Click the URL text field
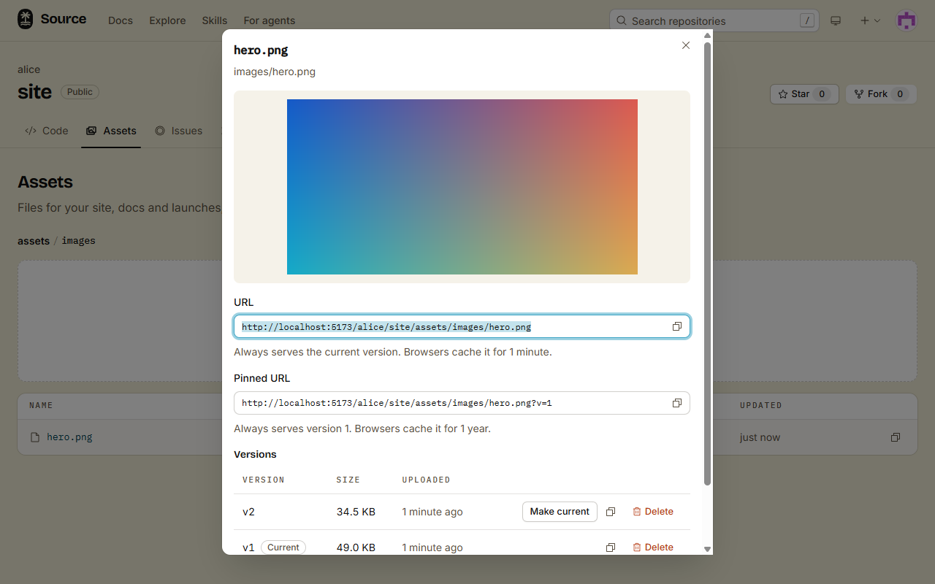 [x=462, y=326]
